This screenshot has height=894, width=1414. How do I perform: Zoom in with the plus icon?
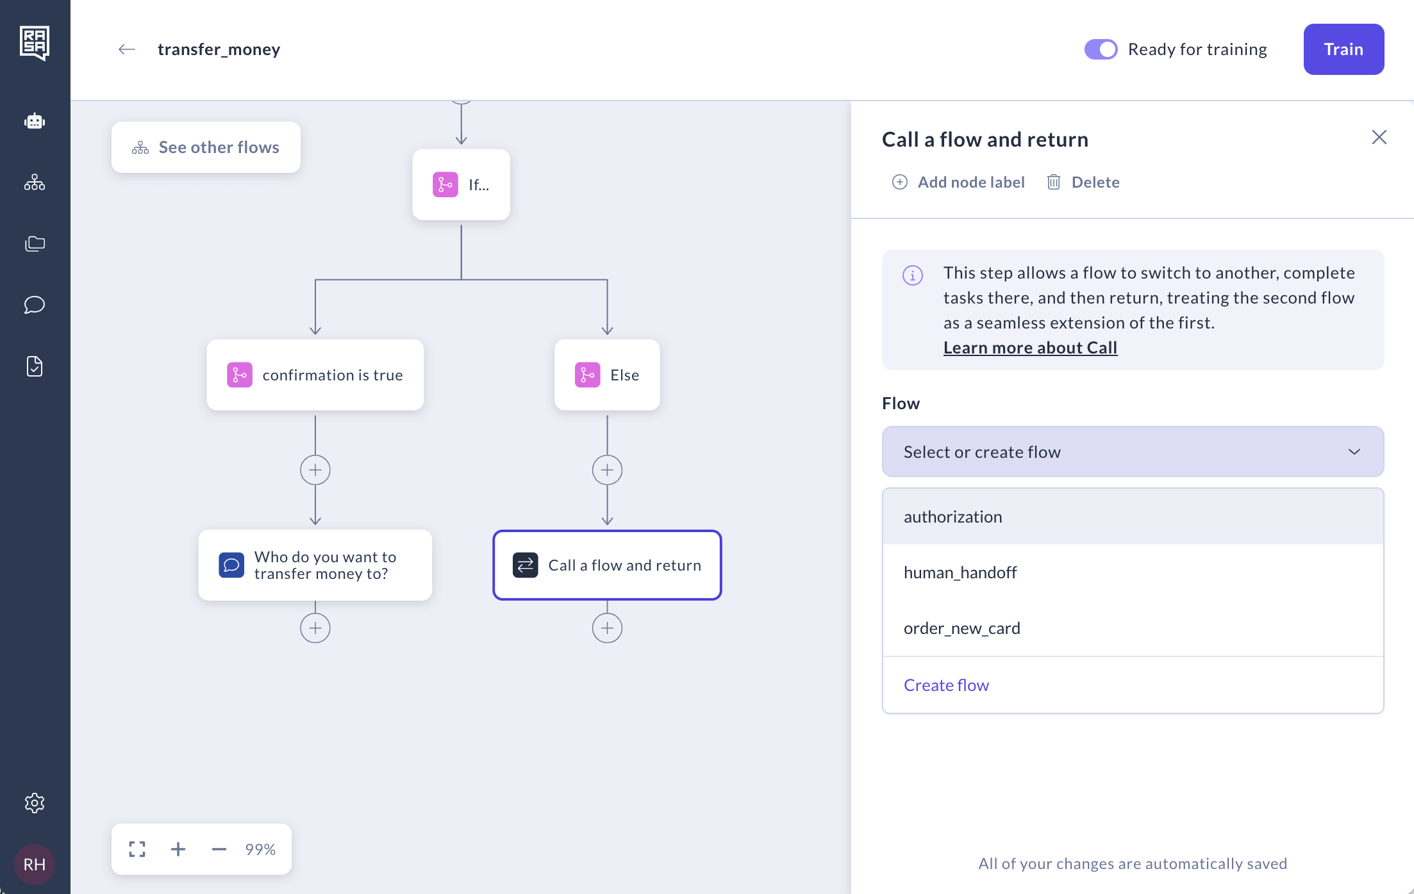coord(178,849)
